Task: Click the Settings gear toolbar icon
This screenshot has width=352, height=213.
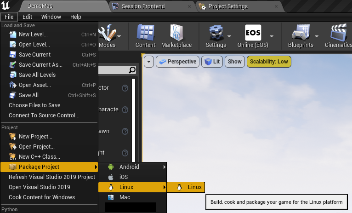Action: [x=216, y=33]
